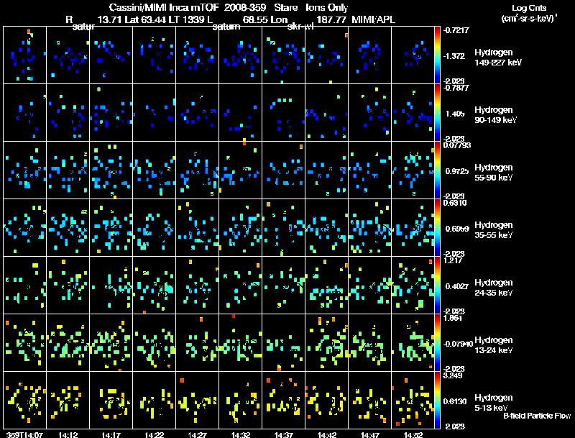
Task: Select the 'Hydrogen 149-227 keV' row label
Action: coord(498,58)
